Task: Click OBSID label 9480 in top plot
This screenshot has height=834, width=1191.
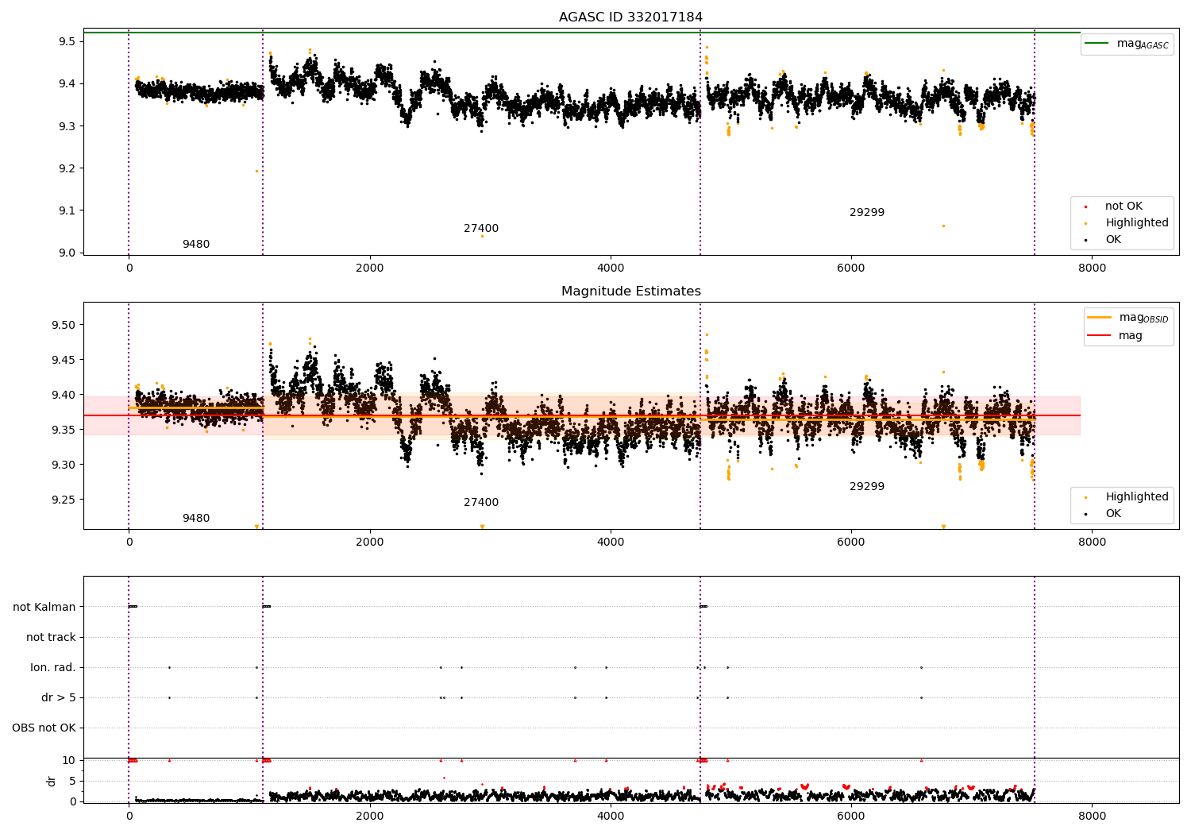Action: click(196, 245)
